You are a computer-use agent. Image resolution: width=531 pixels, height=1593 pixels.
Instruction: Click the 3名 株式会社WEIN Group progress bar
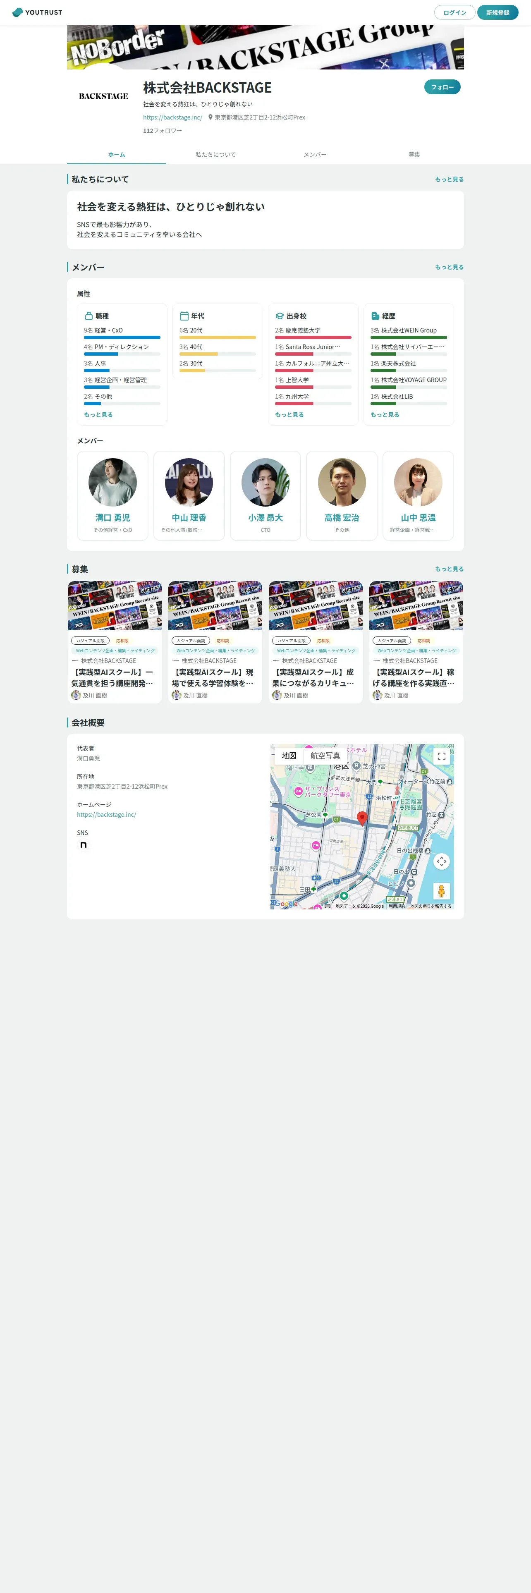click(409, 337)
